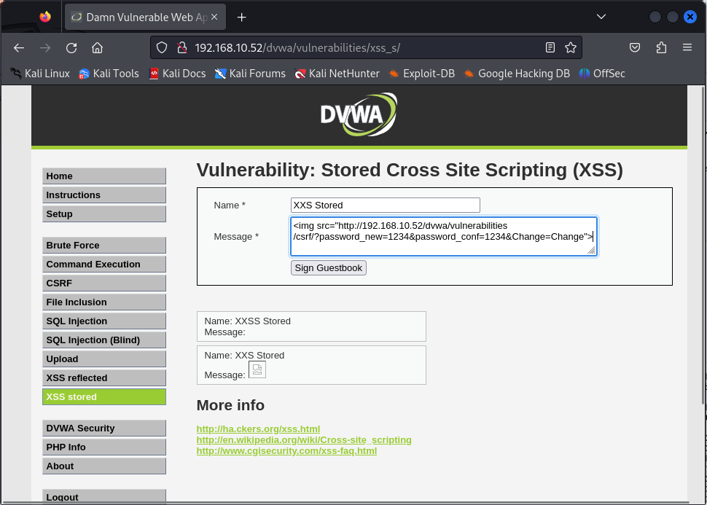
Task: Go back to the previous page
Action: pos(19,48)
